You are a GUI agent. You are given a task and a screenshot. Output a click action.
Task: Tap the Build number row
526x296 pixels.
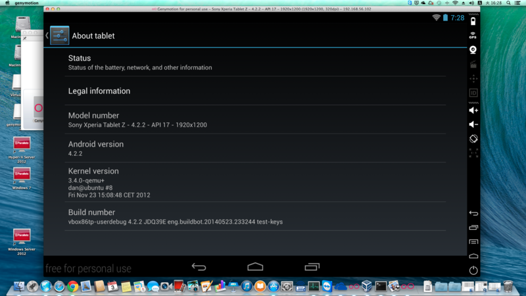[x=255, y=216]
